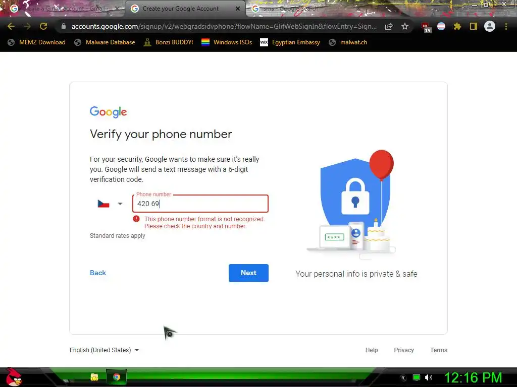Click the volume speaker tray icon
Image resolution: width=517 pixels, height=387 pixels.
(x=429, y=377)
